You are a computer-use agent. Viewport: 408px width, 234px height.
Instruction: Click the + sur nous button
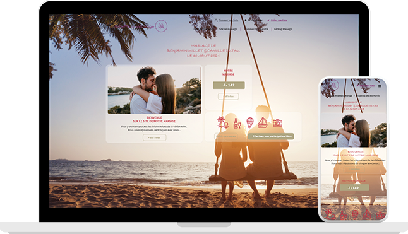[x=154, y=137]
